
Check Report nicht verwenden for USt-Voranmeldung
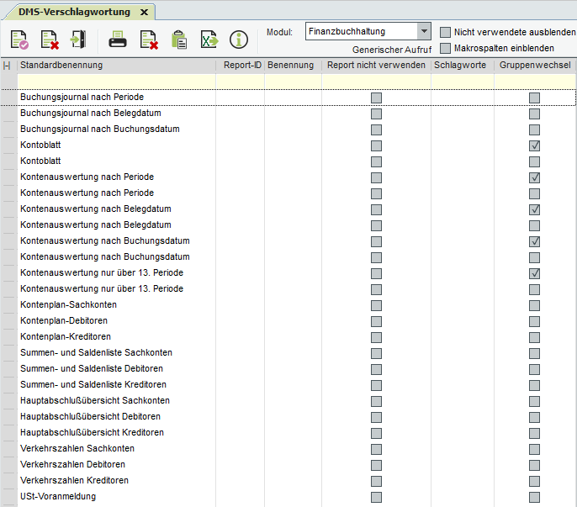[x=376, y=498]
